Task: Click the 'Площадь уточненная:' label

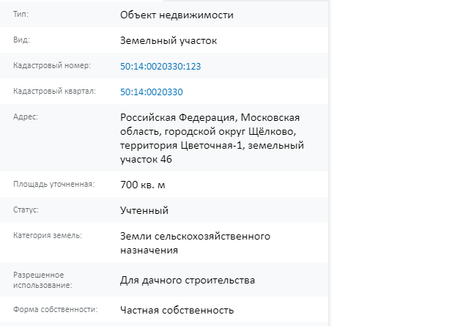Action: [54, 184]
